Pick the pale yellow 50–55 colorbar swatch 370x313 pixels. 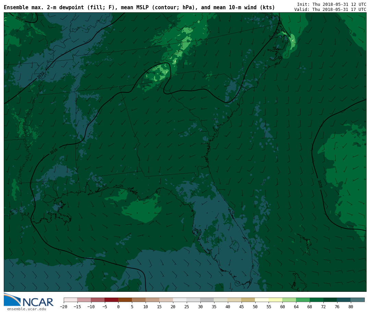[262, 300]
